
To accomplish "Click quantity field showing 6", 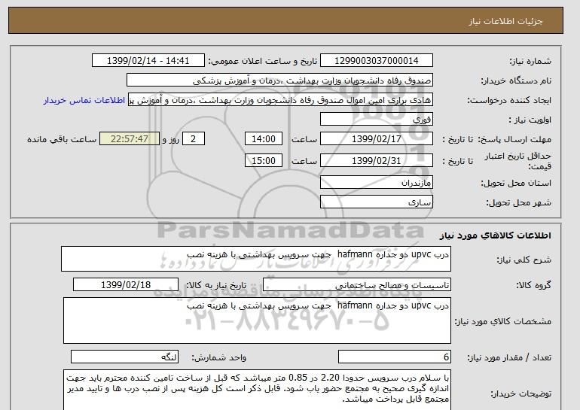I will click(395, 357).
